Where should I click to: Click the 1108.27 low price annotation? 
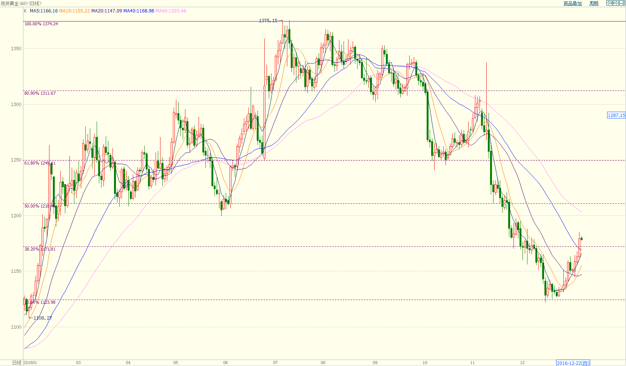click(43, 318)
